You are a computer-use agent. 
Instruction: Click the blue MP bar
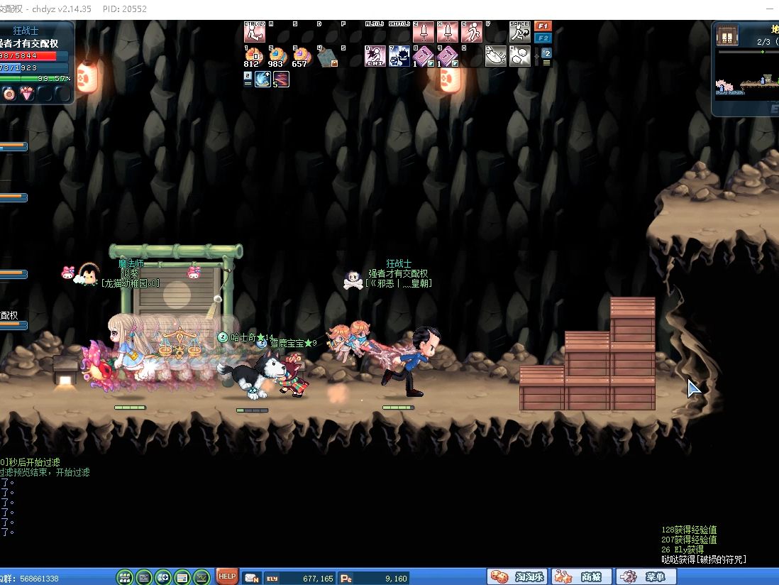(34, 67)
